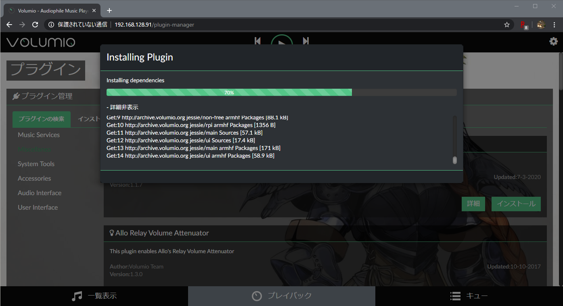Image resolution: width=563 pixels, height=306 pixels.
Task: Click Allo Relay Volume Attenuator title
Action: 162,233
